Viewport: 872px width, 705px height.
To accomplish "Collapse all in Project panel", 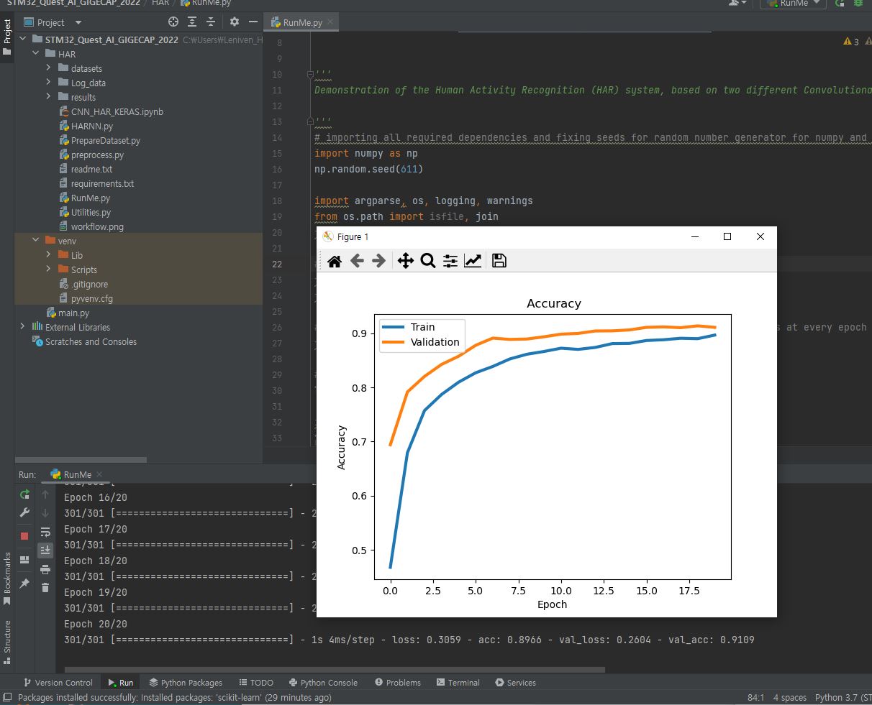I will [x=211, y=22].
